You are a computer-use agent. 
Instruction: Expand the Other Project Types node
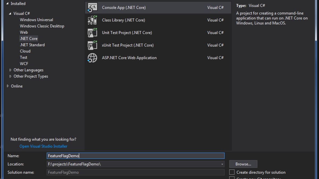click(10, 76)
